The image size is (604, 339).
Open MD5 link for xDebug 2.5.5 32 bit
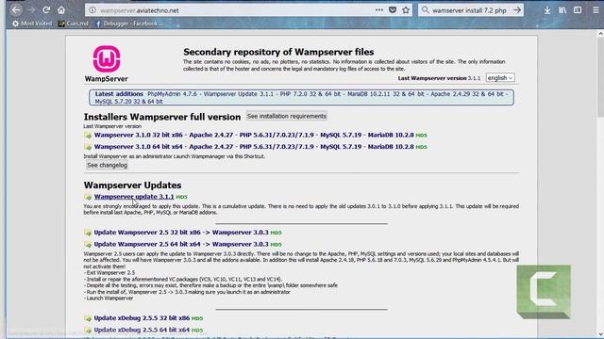[197, 318]
